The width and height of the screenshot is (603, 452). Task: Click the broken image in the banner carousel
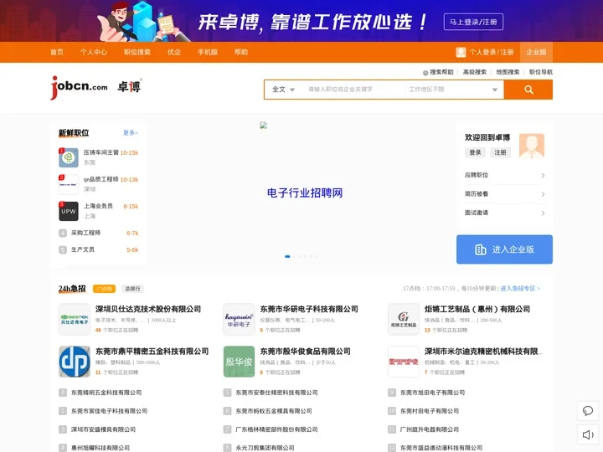pyautogui.click(x=264, y=126)
